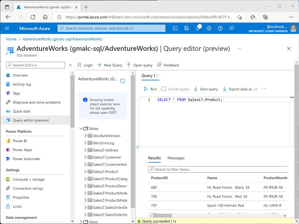Expand the SalesLT.SalesOrderHe table

click(x=85, y=215)
